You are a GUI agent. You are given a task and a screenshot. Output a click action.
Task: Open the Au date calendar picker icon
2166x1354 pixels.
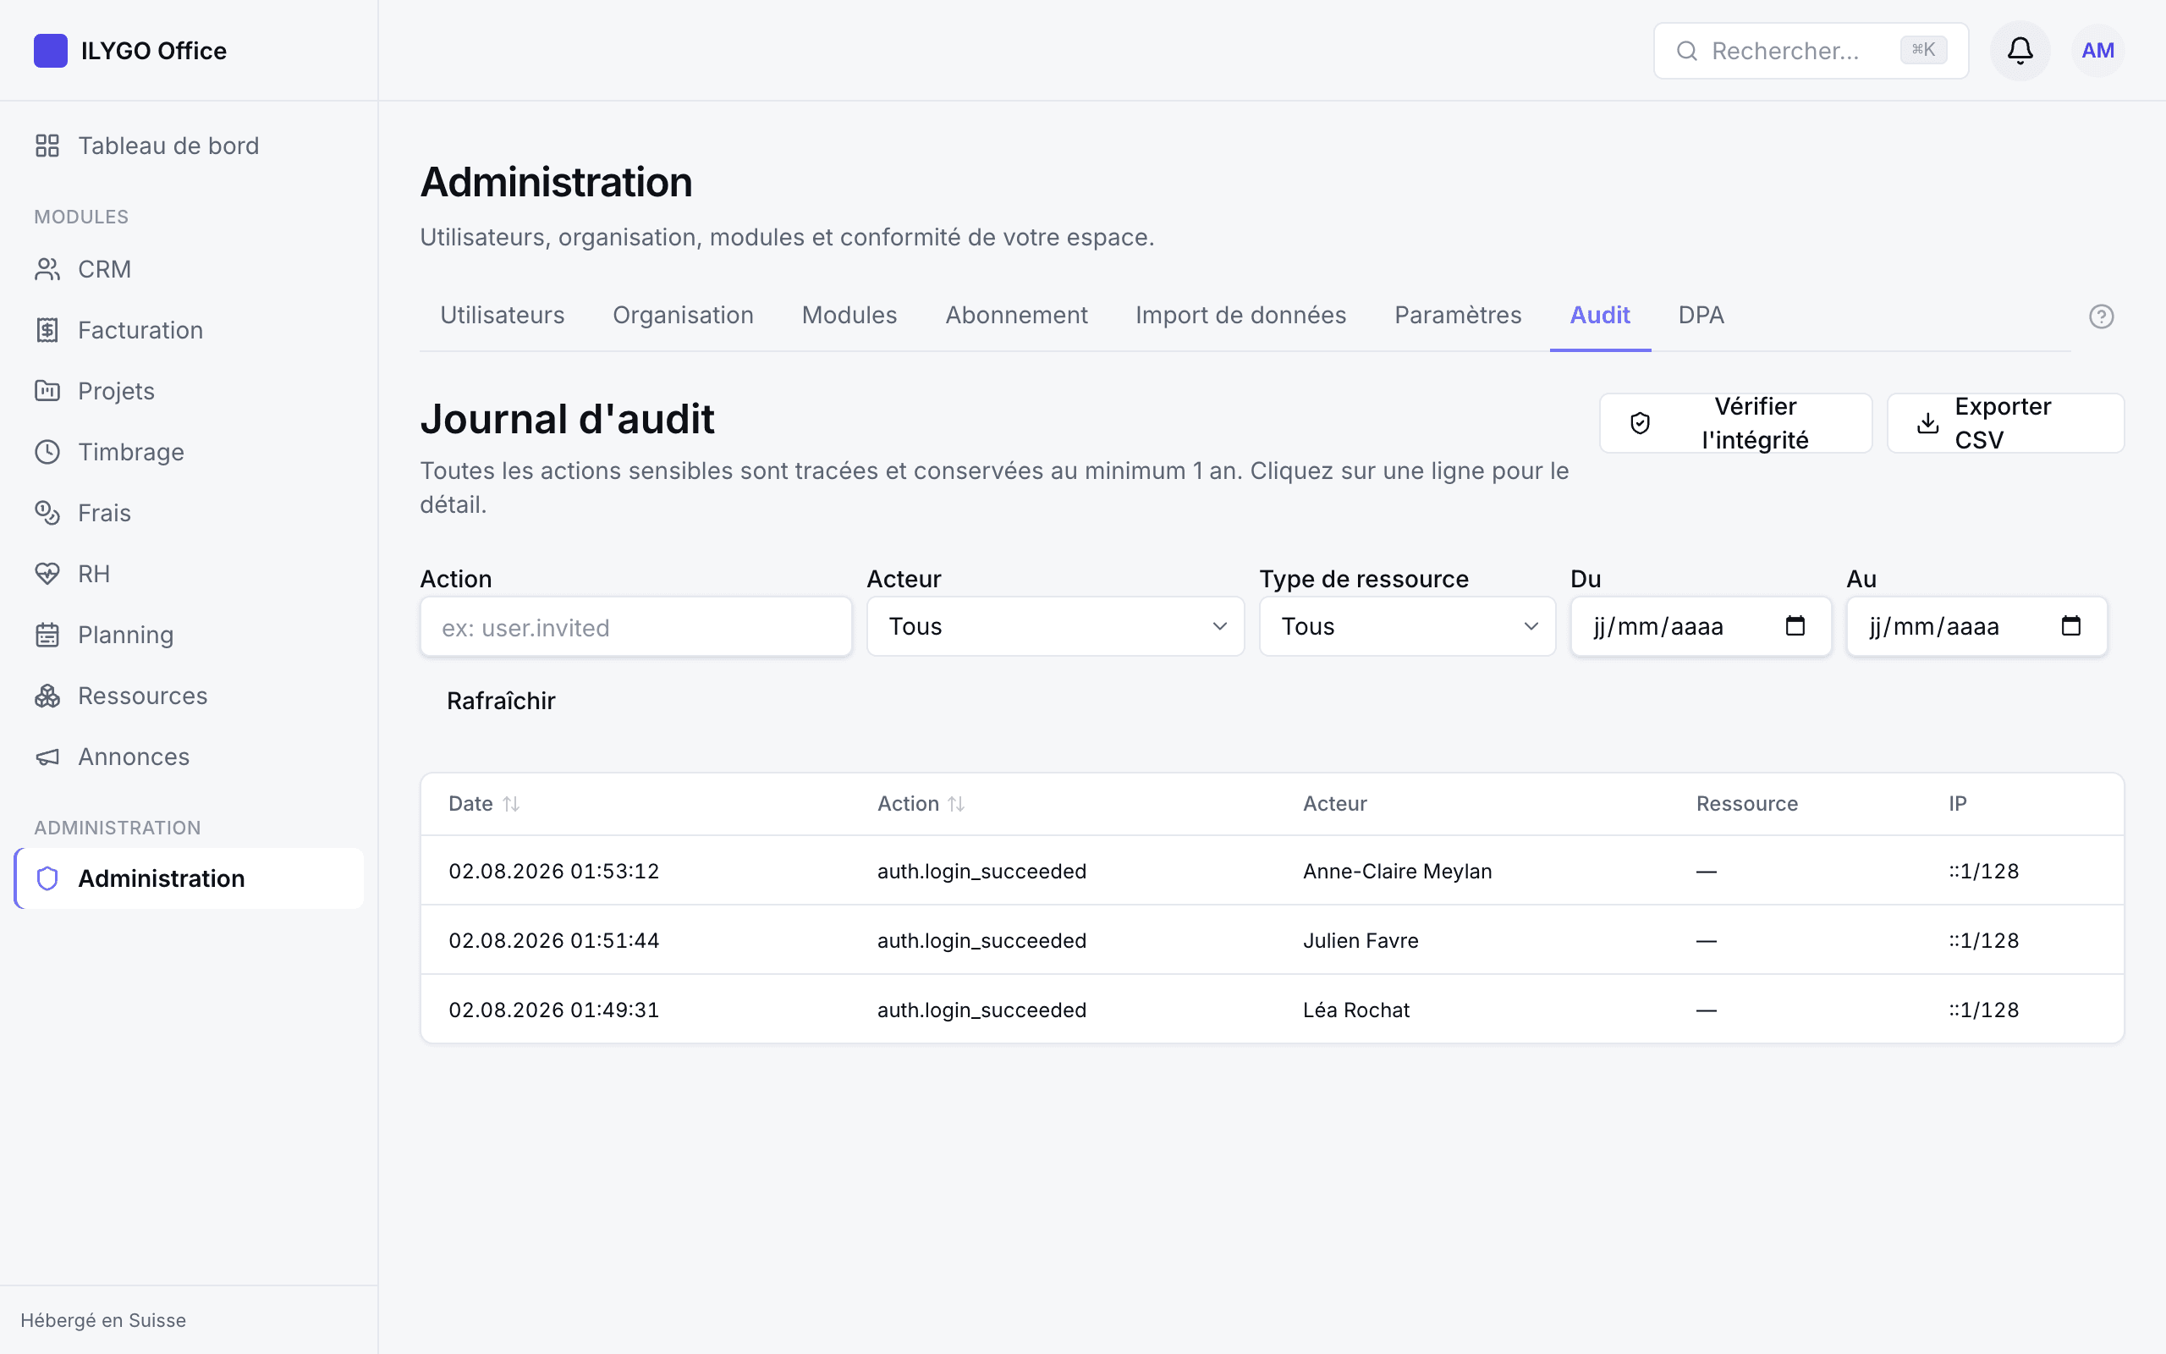click(x=2070, y=625)
